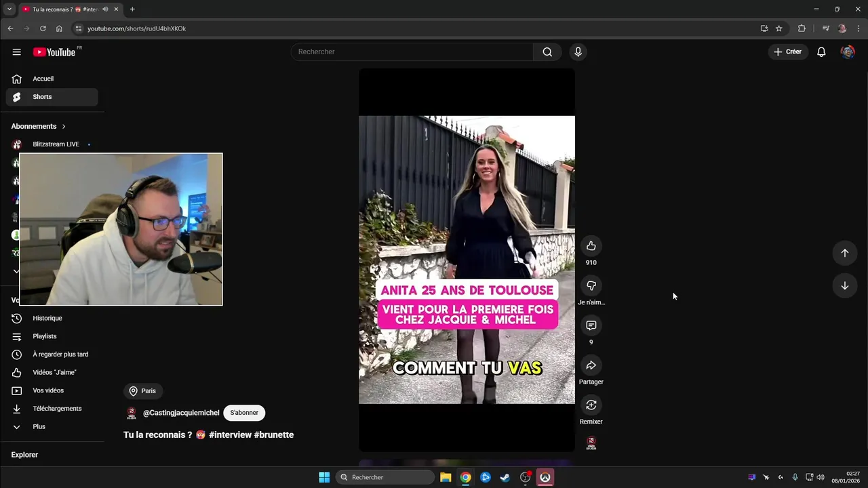Screen dimensions: 868x488
Task: Subscribe using the S'abonner button
Action: point(244,413)
